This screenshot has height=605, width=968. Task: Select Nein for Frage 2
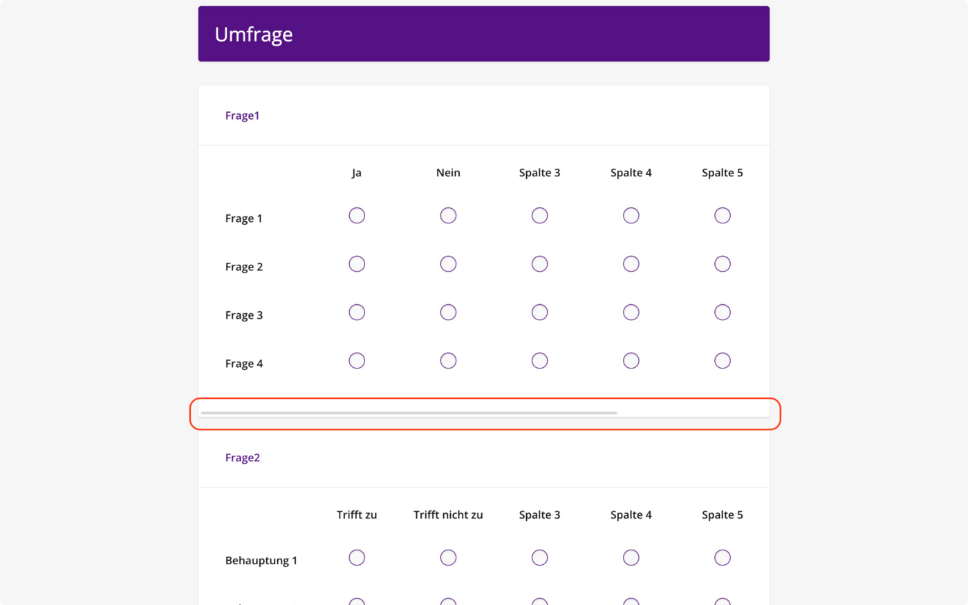tap(448, 264)
